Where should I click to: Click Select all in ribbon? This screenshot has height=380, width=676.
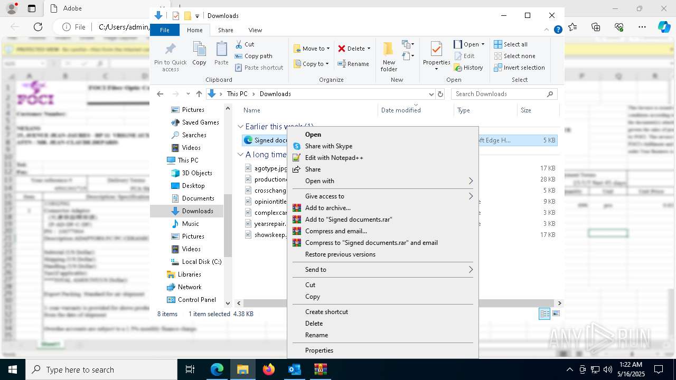click(x=511, y=44)
